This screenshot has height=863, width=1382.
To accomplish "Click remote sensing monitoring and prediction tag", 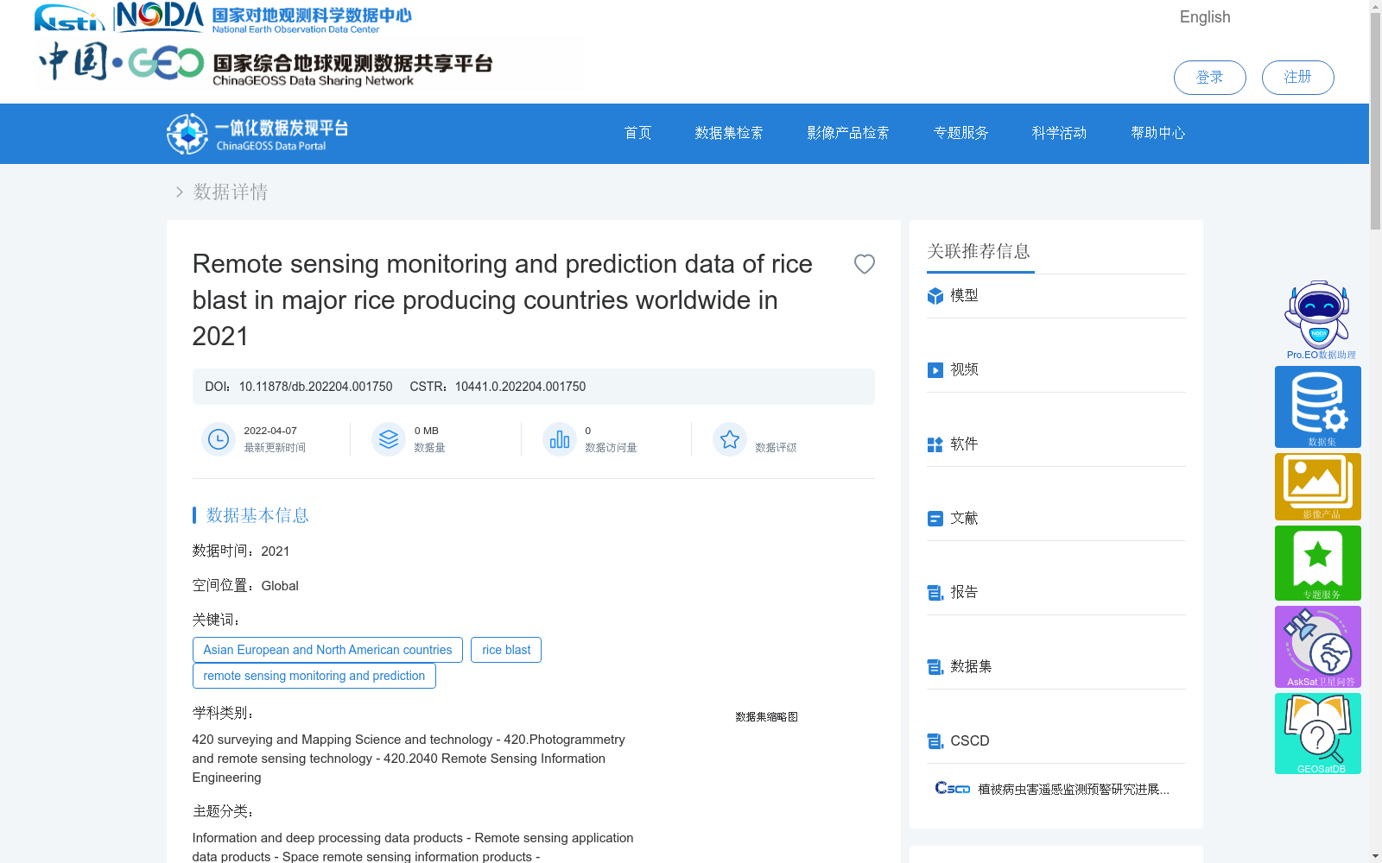I will coord(314,676).
